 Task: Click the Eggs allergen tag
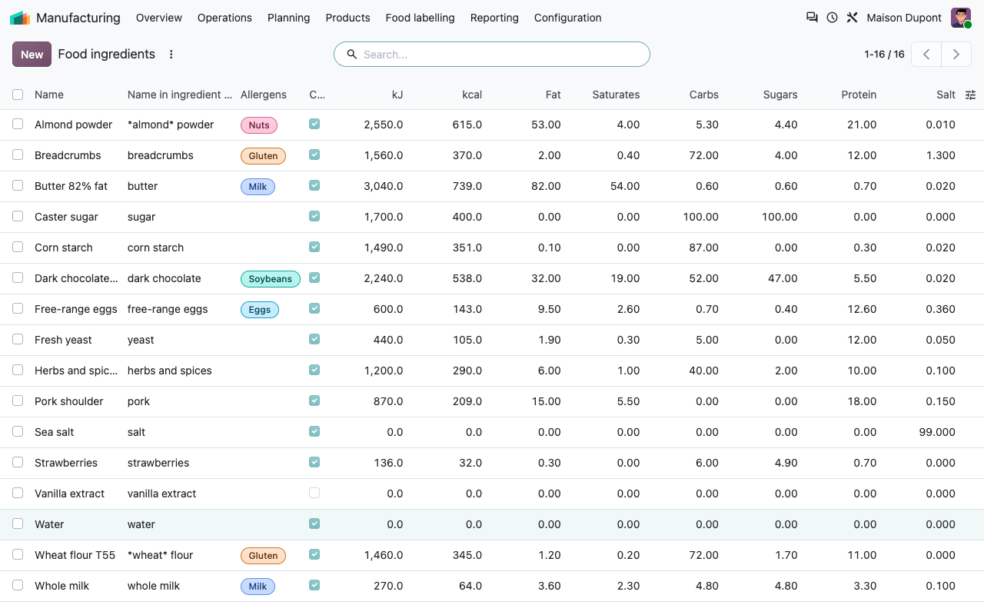pyautogui.click(x=260, y=310)
